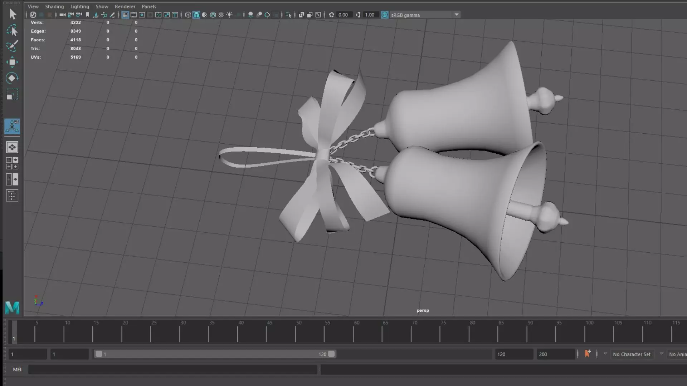Select the Move tool
Viewport: 687px width, 386px height.
(x=12, y=62)
